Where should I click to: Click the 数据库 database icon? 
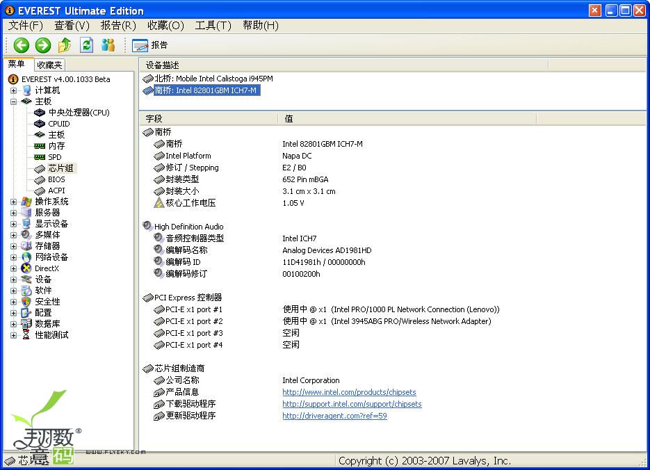[x=26, y=324]
